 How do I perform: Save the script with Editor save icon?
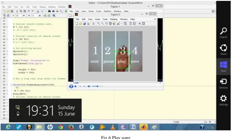click(12, 11)
